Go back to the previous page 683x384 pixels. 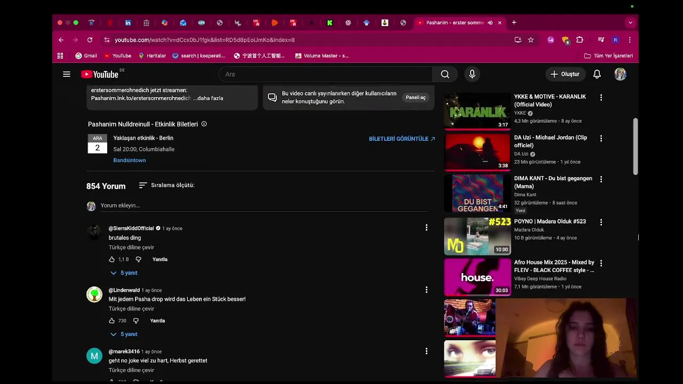(x=61, y=39)
